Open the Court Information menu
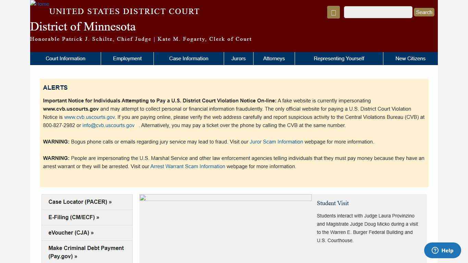 point(65,58)
